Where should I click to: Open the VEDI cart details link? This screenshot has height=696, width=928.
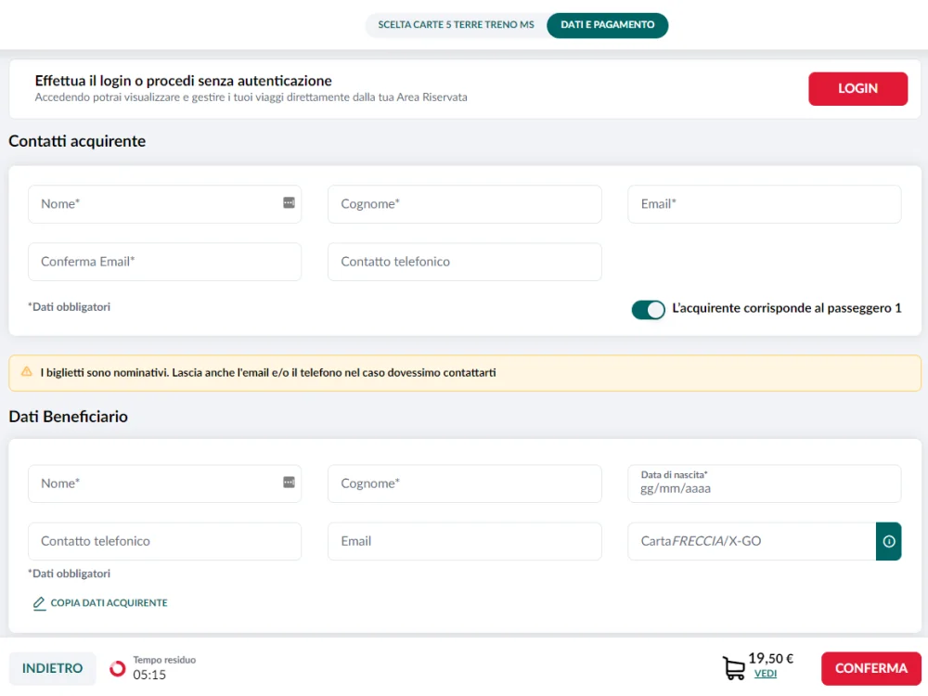click(765, 675)
